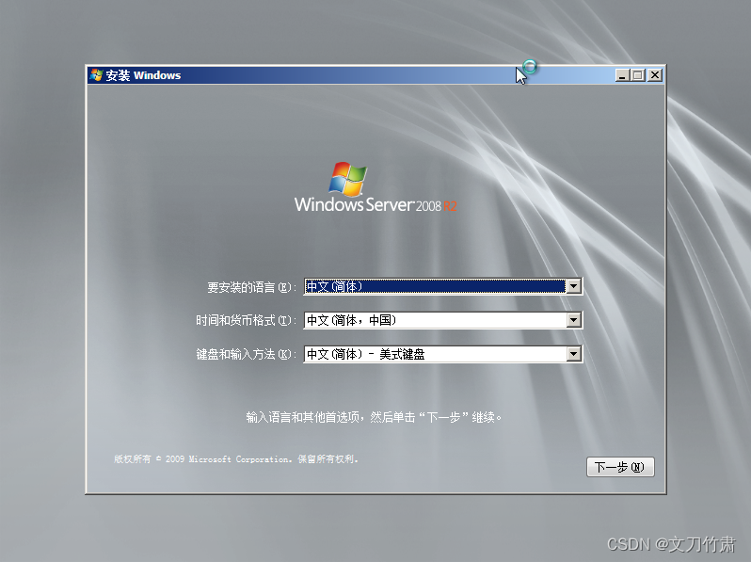The height and width of the screenshot is (562, 751).
Task: Click the 要安装的语言(E) label
Action: 252,287
